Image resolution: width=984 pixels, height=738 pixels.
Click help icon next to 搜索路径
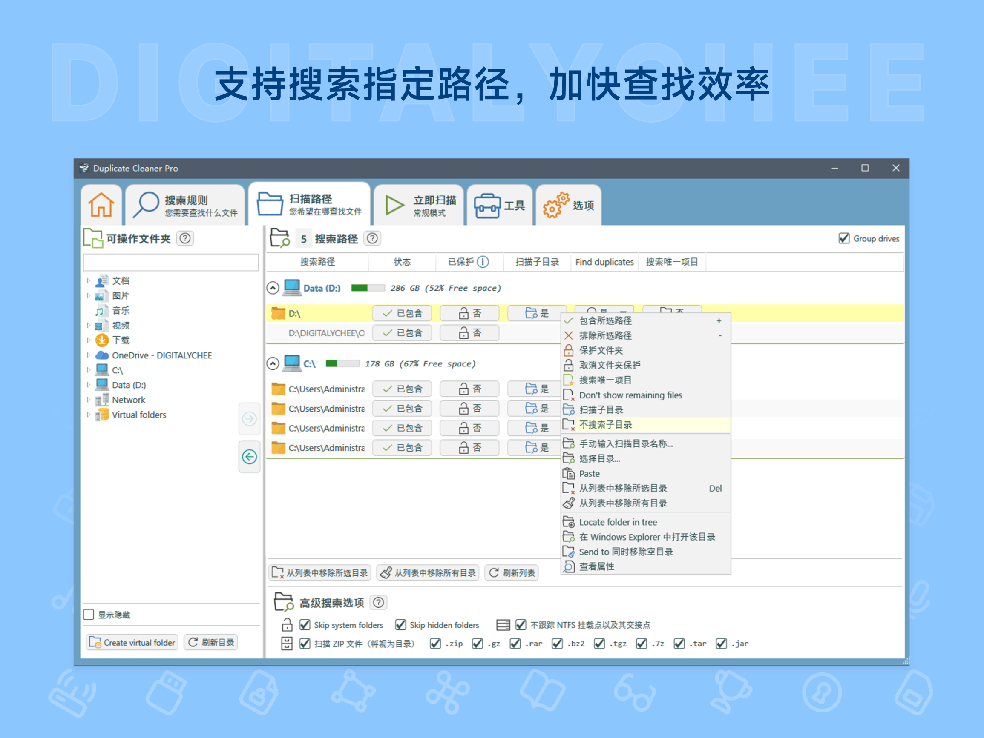coord(372,239)
